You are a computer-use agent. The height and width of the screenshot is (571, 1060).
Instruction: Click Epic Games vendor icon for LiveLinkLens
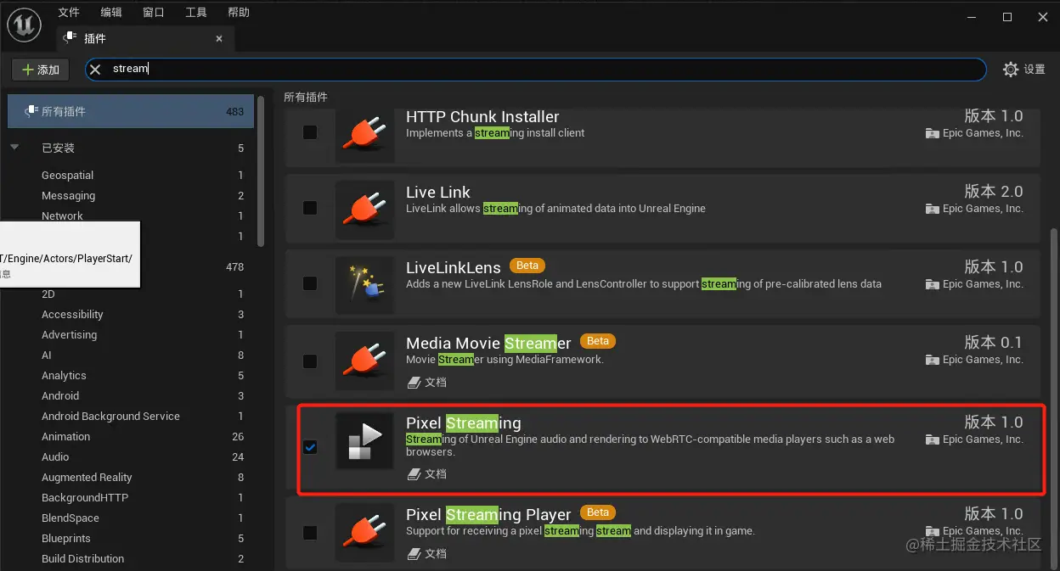932,284
